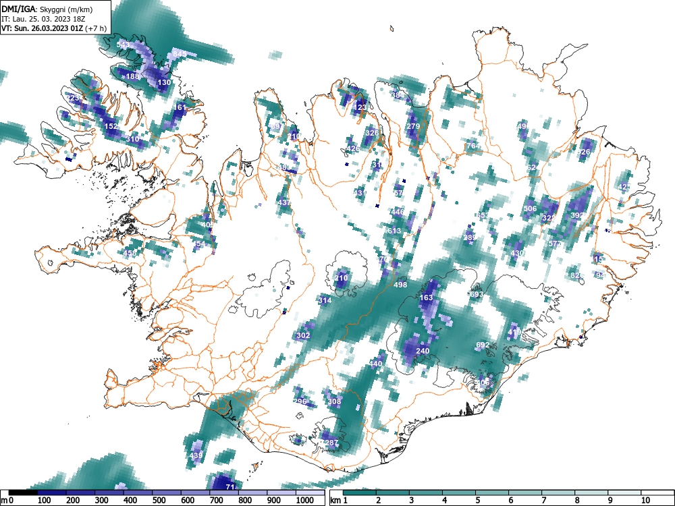Click the map label 426
Viewport: 675px width, 506px height.
pos(353,149)
